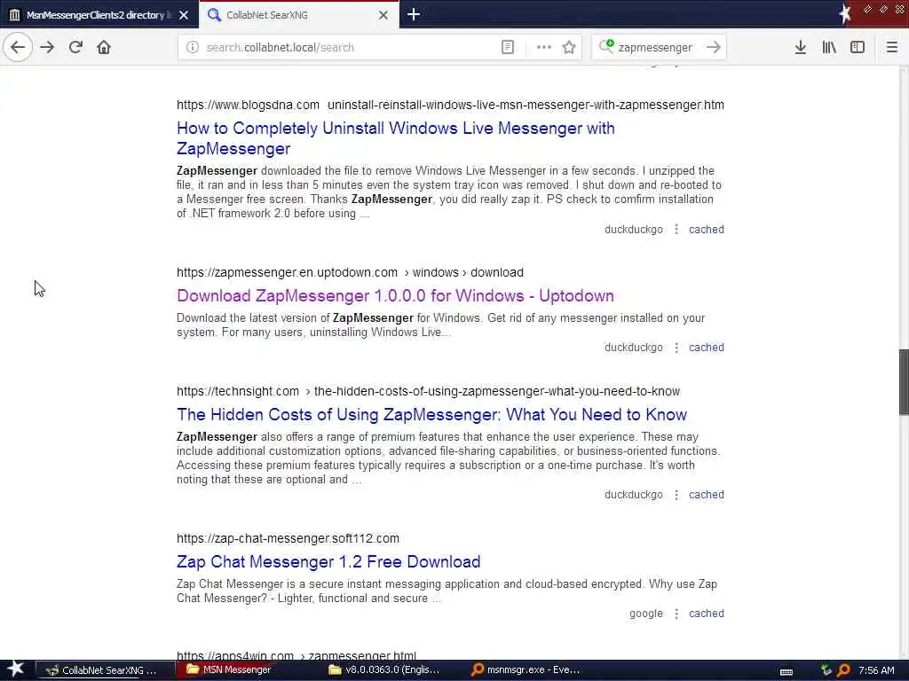Open Zap Chat Messenger 1.2 Free Download link
909x681 pixels.
coord(328,561)
